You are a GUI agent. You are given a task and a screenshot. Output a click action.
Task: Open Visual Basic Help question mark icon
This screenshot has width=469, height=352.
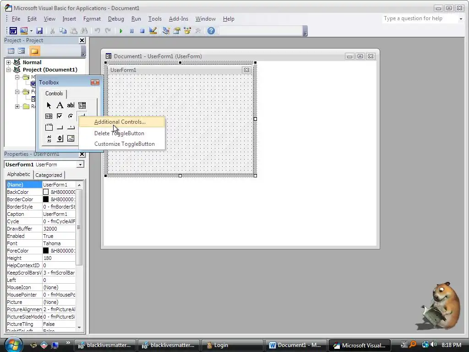pos(211,31)
